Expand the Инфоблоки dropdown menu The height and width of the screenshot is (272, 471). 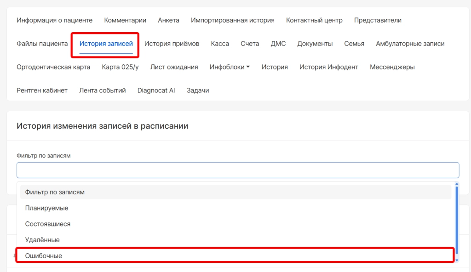230,67
